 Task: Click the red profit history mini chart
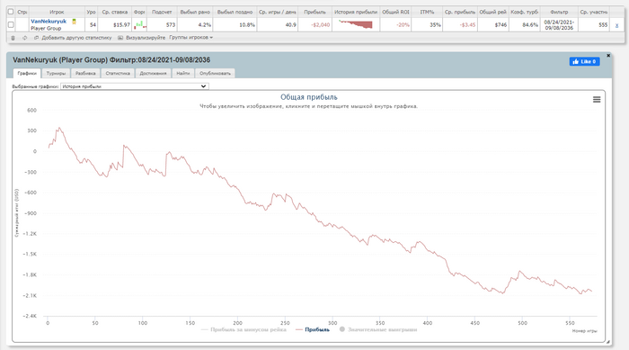(x=356, y=24)
